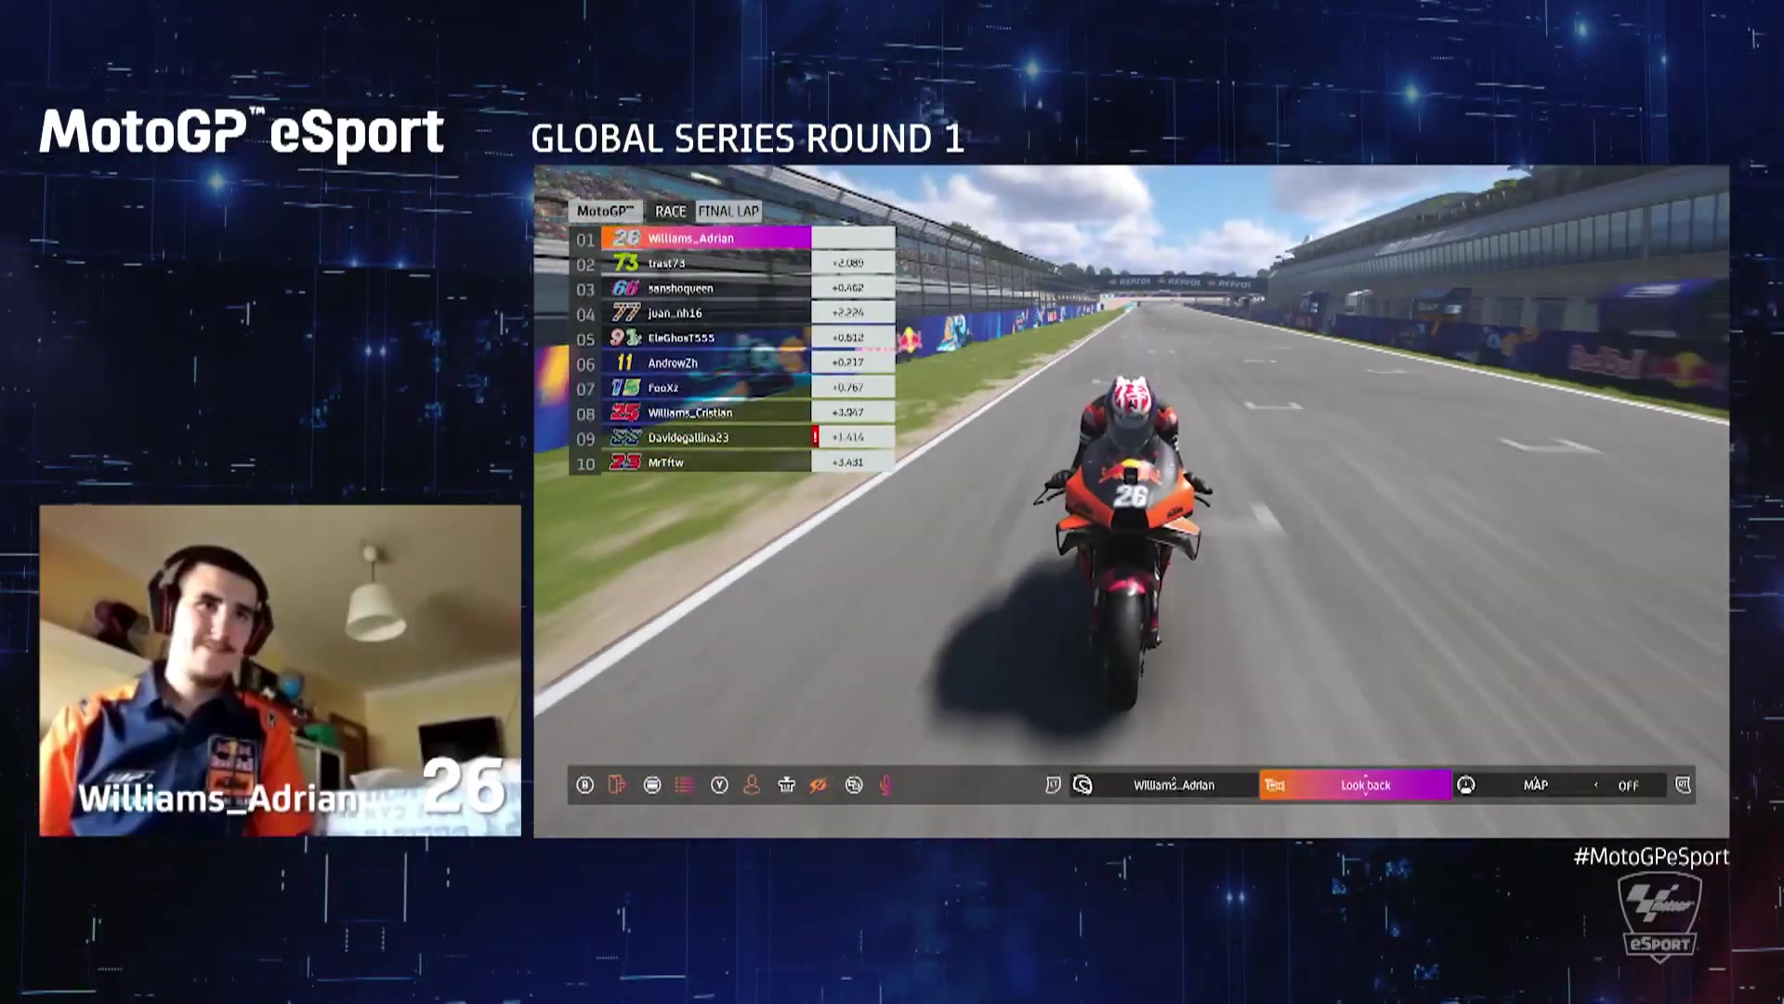This screenshot has width=1784, height=1004.
Task: Activate the Look back button
Action: point(1355,786)
